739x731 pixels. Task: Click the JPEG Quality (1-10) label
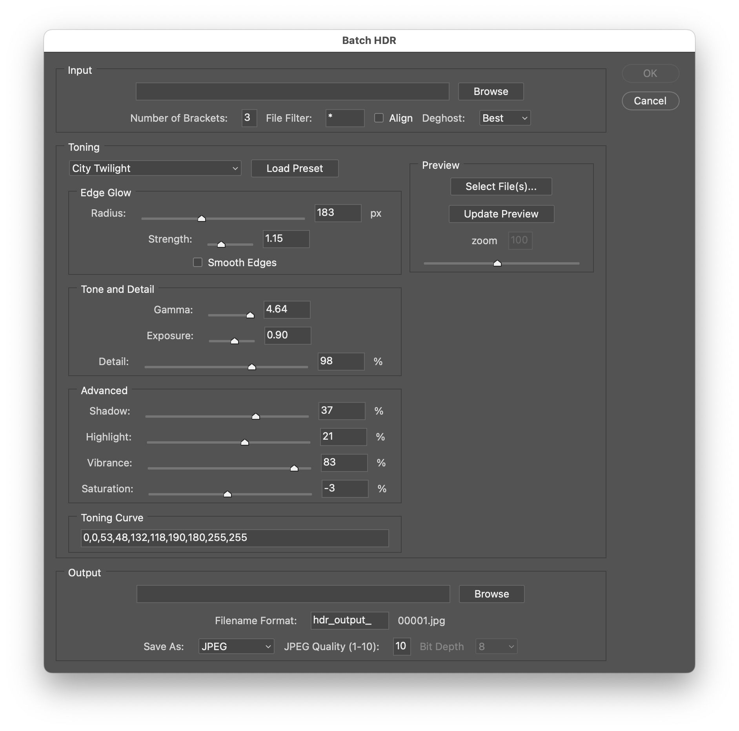(332, 647)
